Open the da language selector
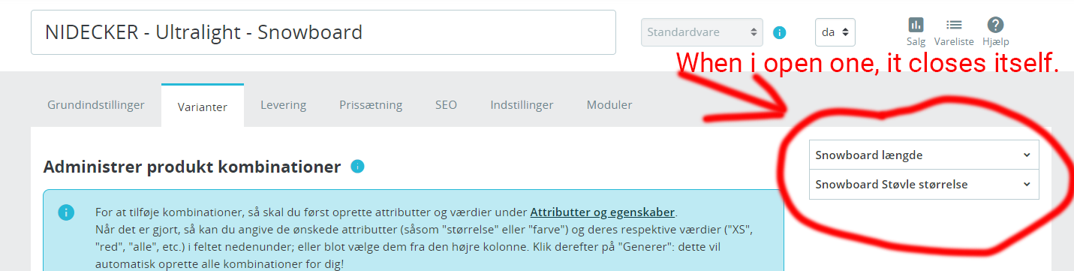 (x=835, y=32)
